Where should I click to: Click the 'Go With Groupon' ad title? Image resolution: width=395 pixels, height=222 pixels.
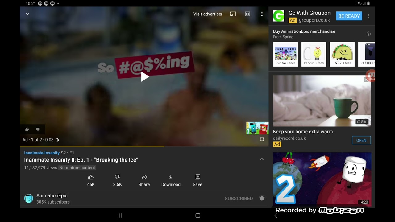click(x=310, y=13)
